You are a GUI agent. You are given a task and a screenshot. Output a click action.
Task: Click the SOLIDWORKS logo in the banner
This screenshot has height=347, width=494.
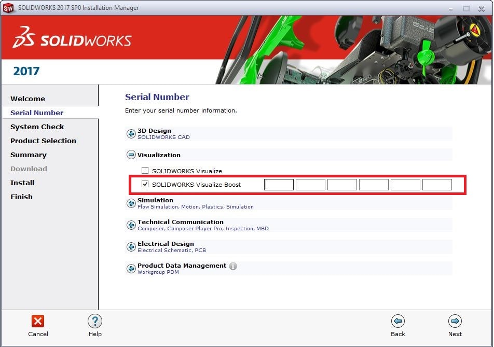pos(72,37)
